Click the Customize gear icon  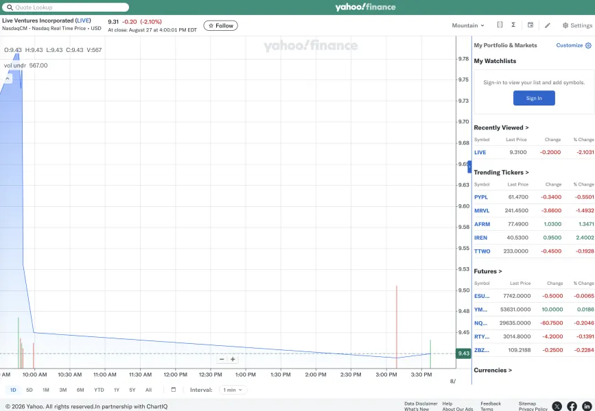pyautogui.click(x=588, y=45)
